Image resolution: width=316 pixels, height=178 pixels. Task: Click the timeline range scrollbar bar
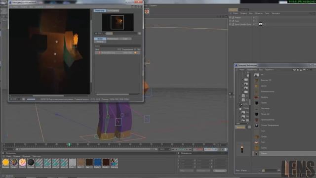86,149
